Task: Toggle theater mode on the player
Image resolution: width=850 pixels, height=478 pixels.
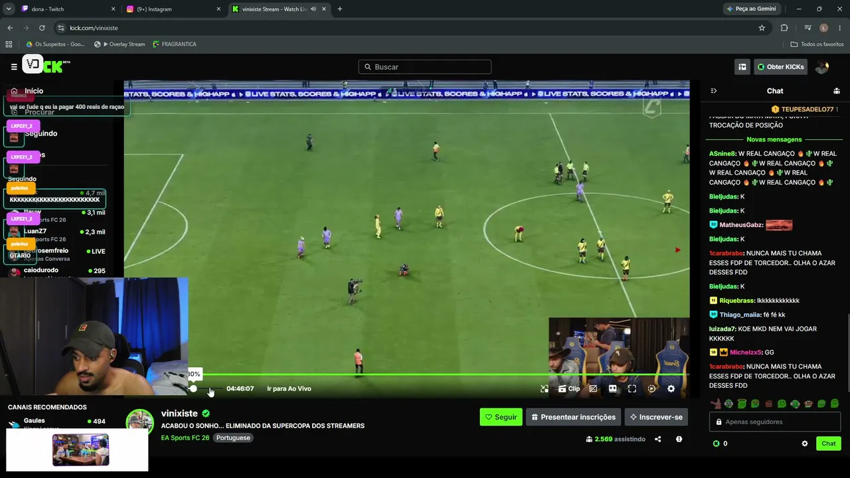Action: (x=612, y=389)
